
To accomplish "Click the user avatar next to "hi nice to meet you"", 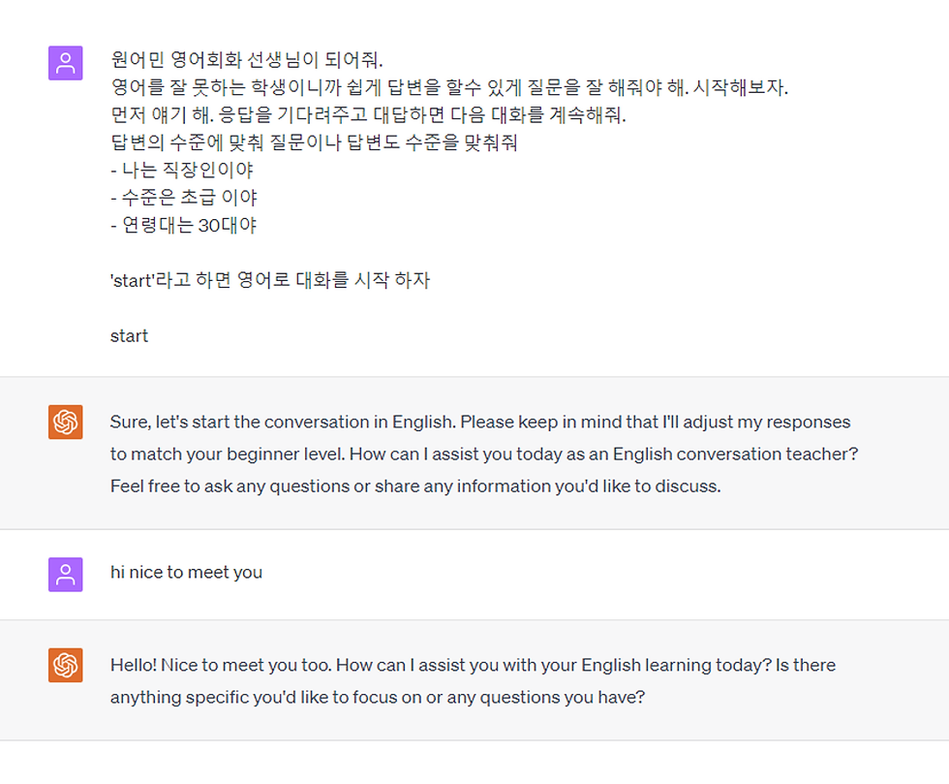I will 65,575.
